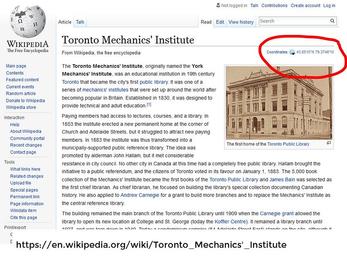Open the James Bain link
347x260 pixels.
[x=282, y=180]
